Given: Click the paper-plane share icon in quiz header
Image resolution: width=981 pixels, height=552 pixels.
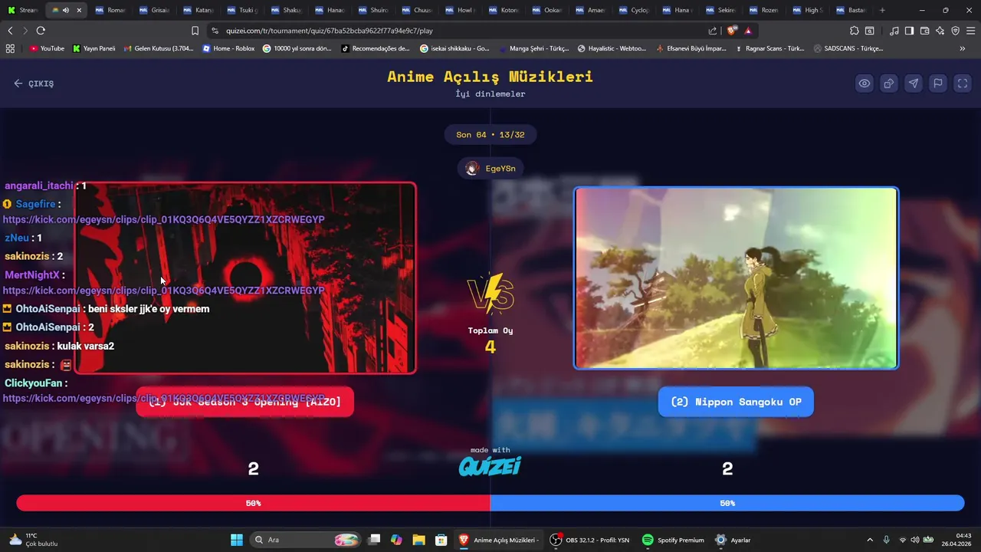Looking at the screenshot, I should 913,84.
